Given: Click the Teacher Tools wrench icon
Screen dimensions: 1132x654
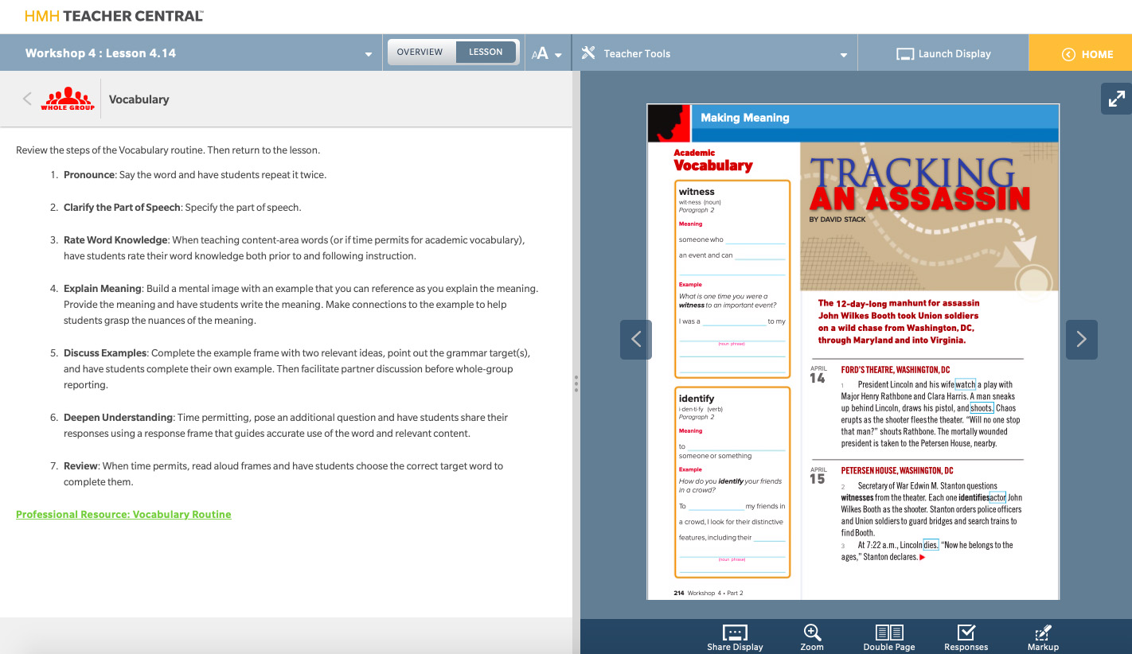Looking at the screenshot, I should pos(588,53).
